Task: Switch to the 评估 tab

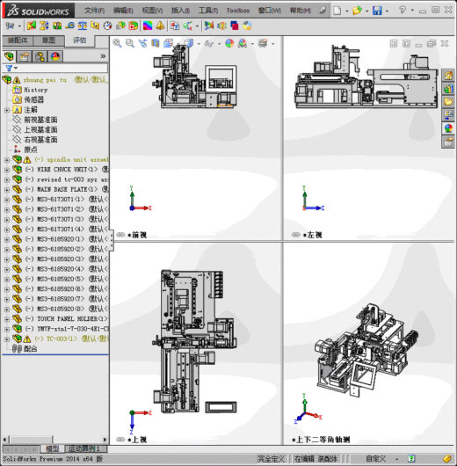Action: click(x=80, y=40)
